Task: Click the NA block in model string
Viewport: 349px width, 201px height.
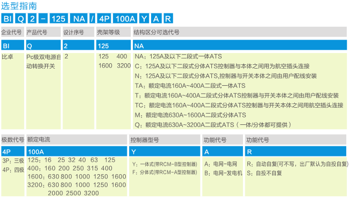Action: [79, 18]
